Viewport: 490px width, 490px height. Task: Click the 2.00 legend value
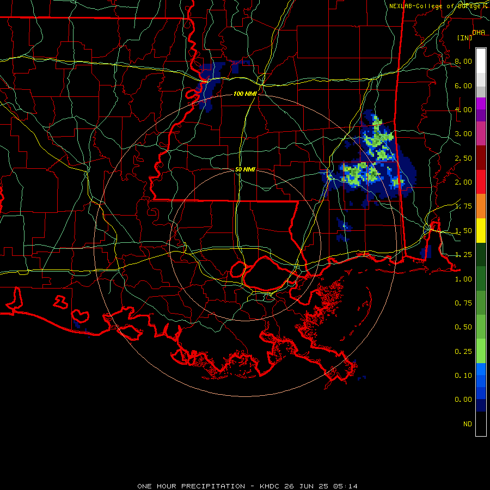click(463, 182)
